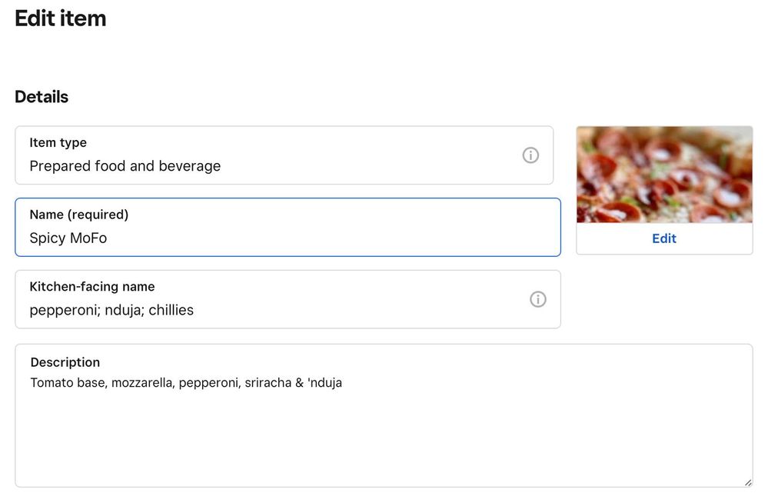Open the Item type selector field

click(x=269, y=155)
